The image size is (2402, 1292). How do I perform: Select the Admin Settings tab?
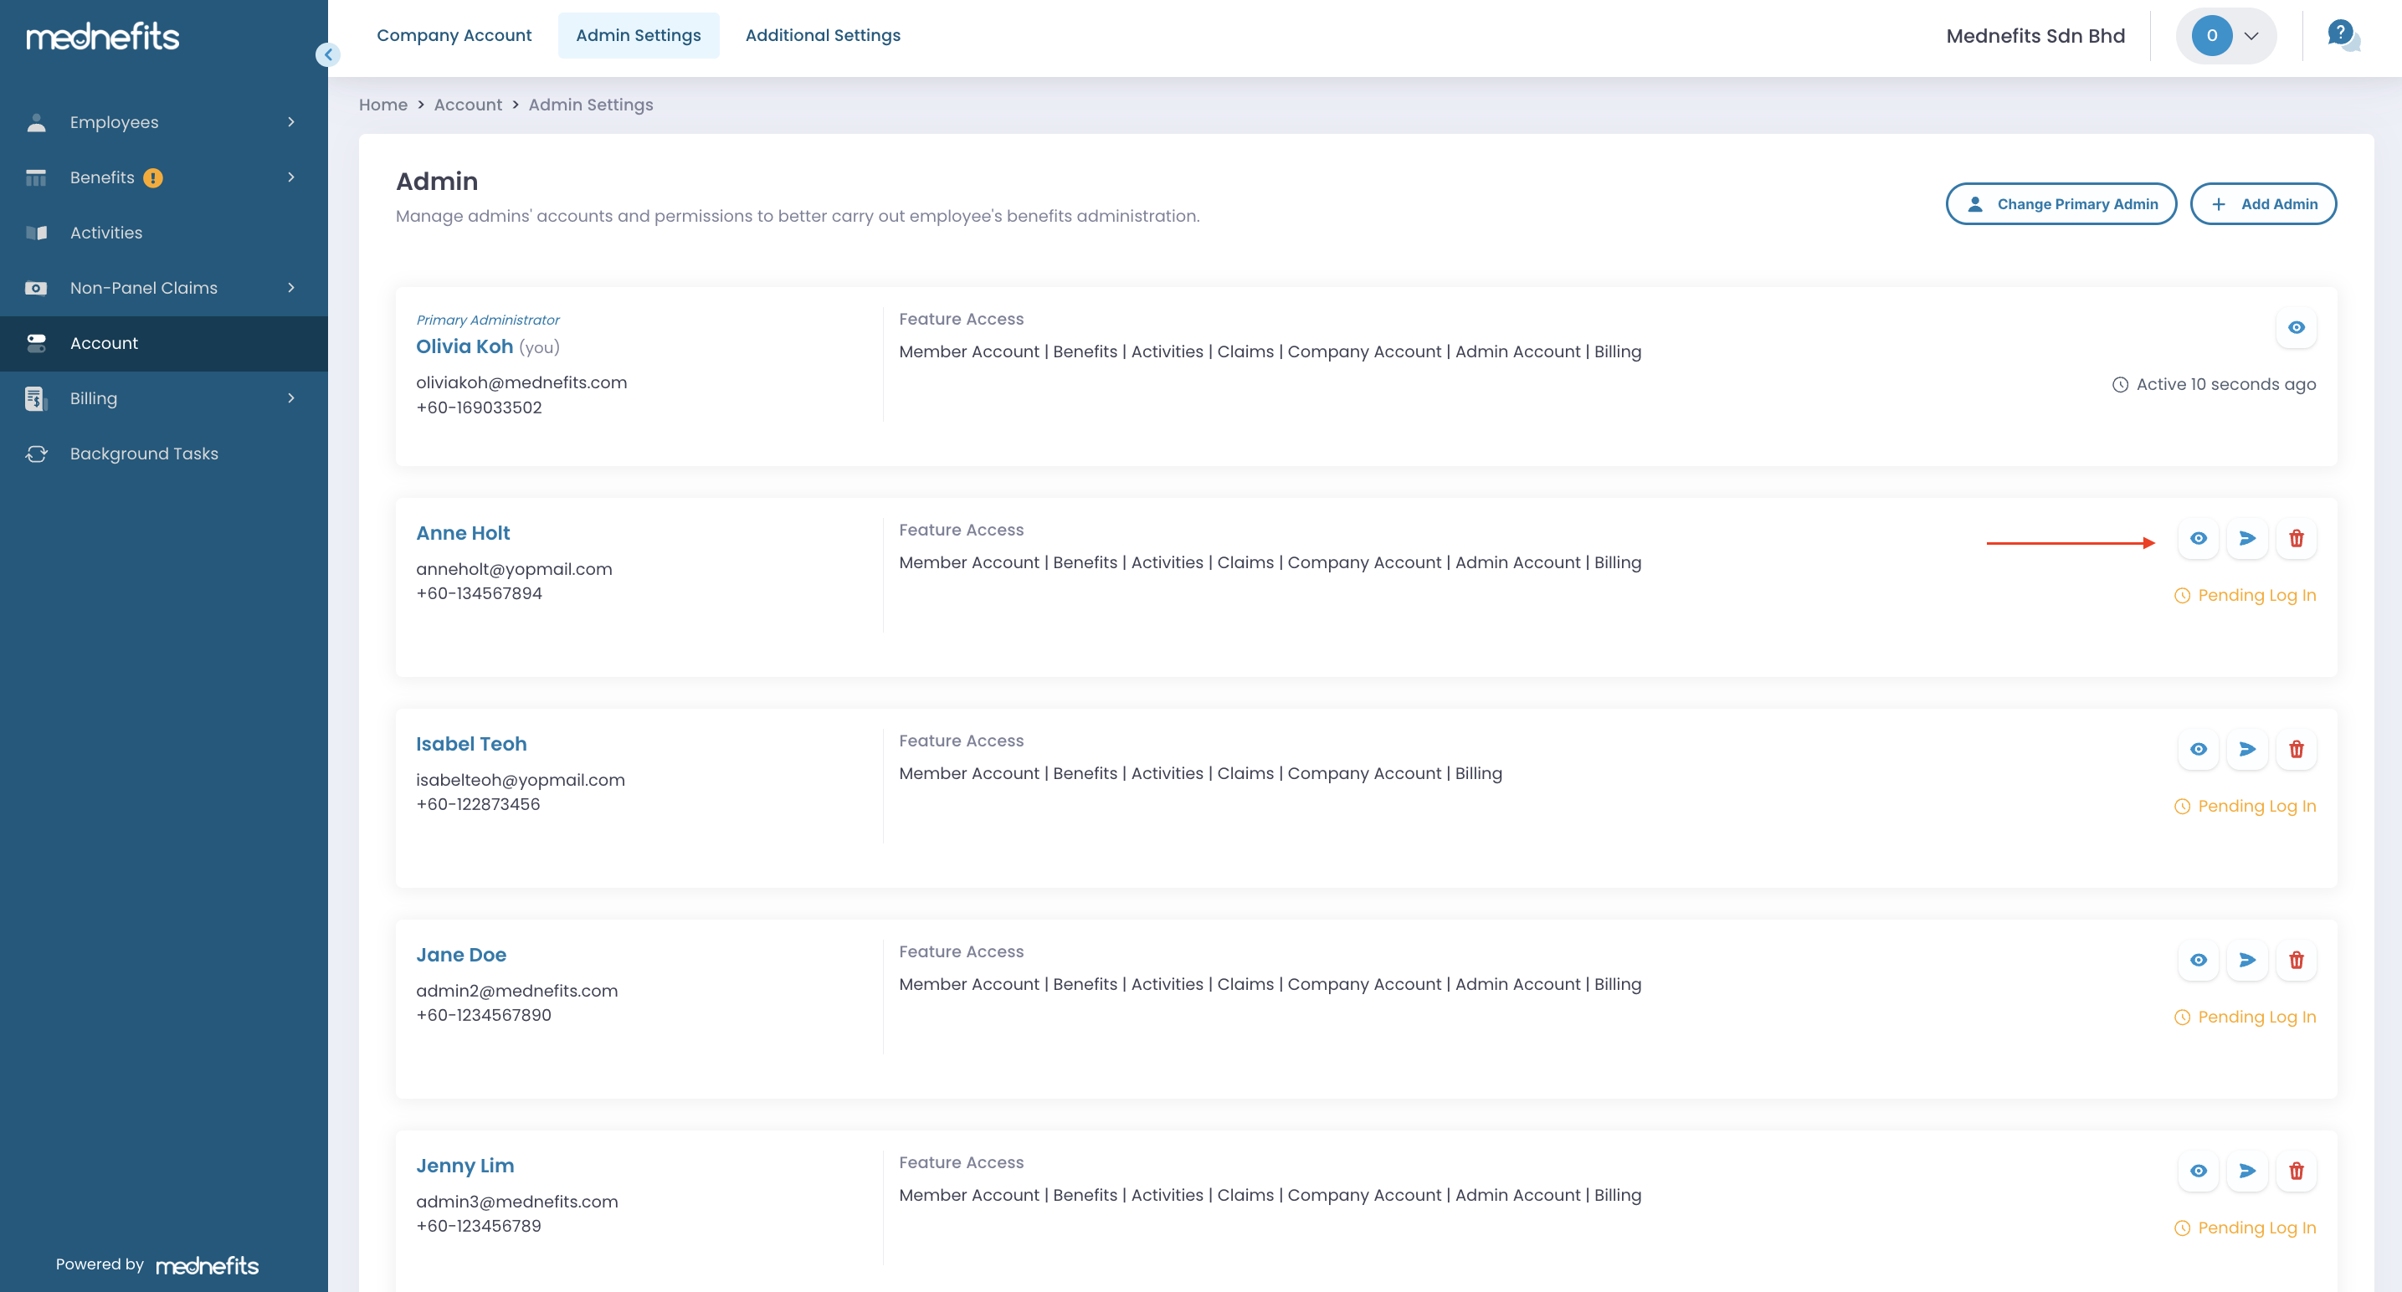click(x=638, y=35)
